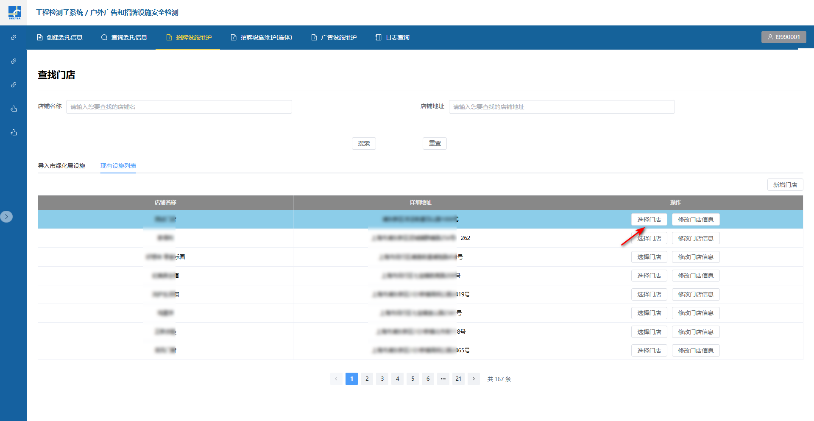Go to the next page using the pagination arrow
The height and width of the screenshot is (421, 814).
coord(474,379)
